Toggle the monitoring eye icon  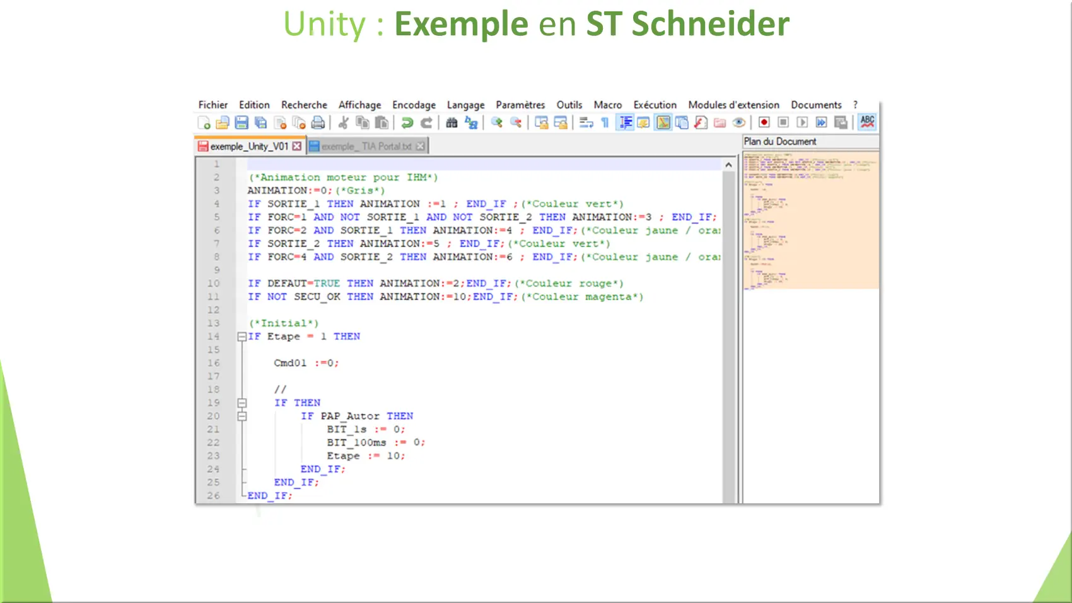pyautogui.click(x=738, y=122)
